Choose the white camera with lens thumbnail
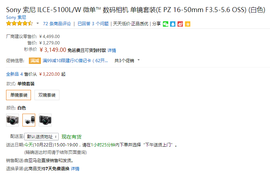Viewport: 270px width, 173px height. 29,120
